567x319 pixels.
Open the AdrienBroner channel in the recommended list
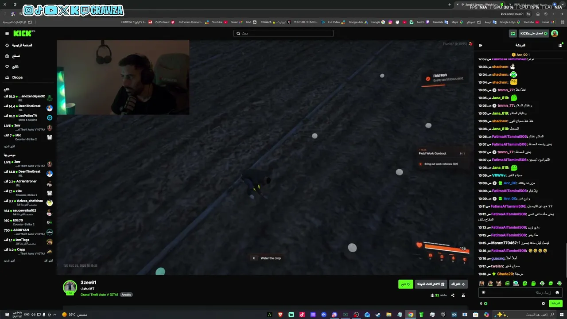[x=28, y=183]
